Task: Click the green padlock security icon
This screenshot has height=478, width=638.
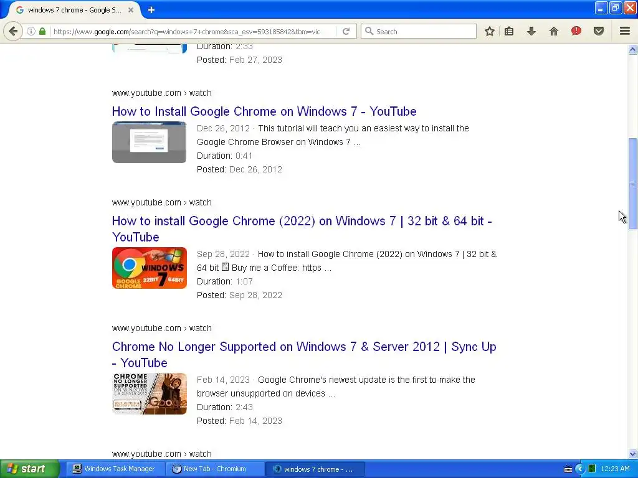Action: [x=42, y=31]
